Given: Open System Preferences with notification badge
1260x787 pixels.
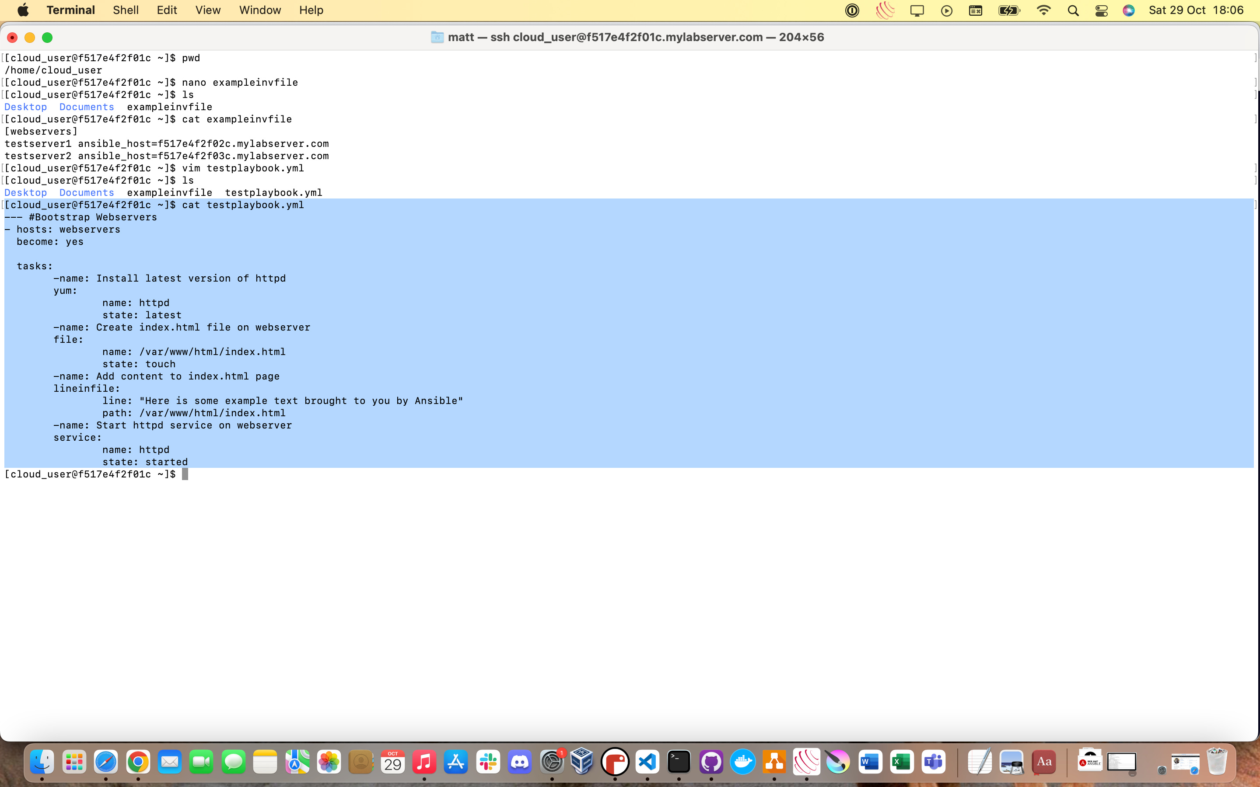Looking at the screenshot, I should [552, 762].
